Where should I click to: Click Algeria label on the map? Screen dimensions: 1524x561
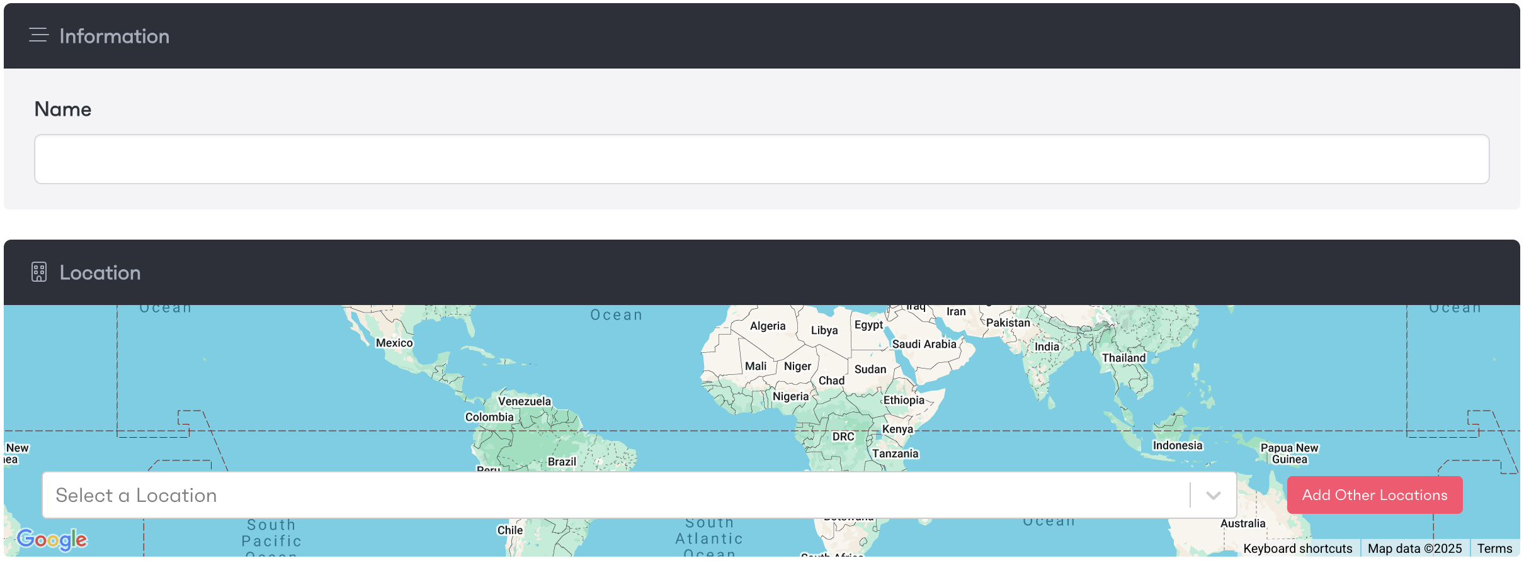coord(768,326)
